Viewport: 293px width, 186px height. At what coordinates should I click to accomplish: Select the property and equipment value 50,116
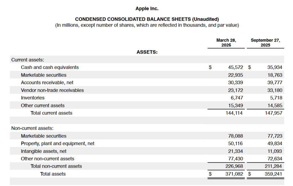point(235,144)
